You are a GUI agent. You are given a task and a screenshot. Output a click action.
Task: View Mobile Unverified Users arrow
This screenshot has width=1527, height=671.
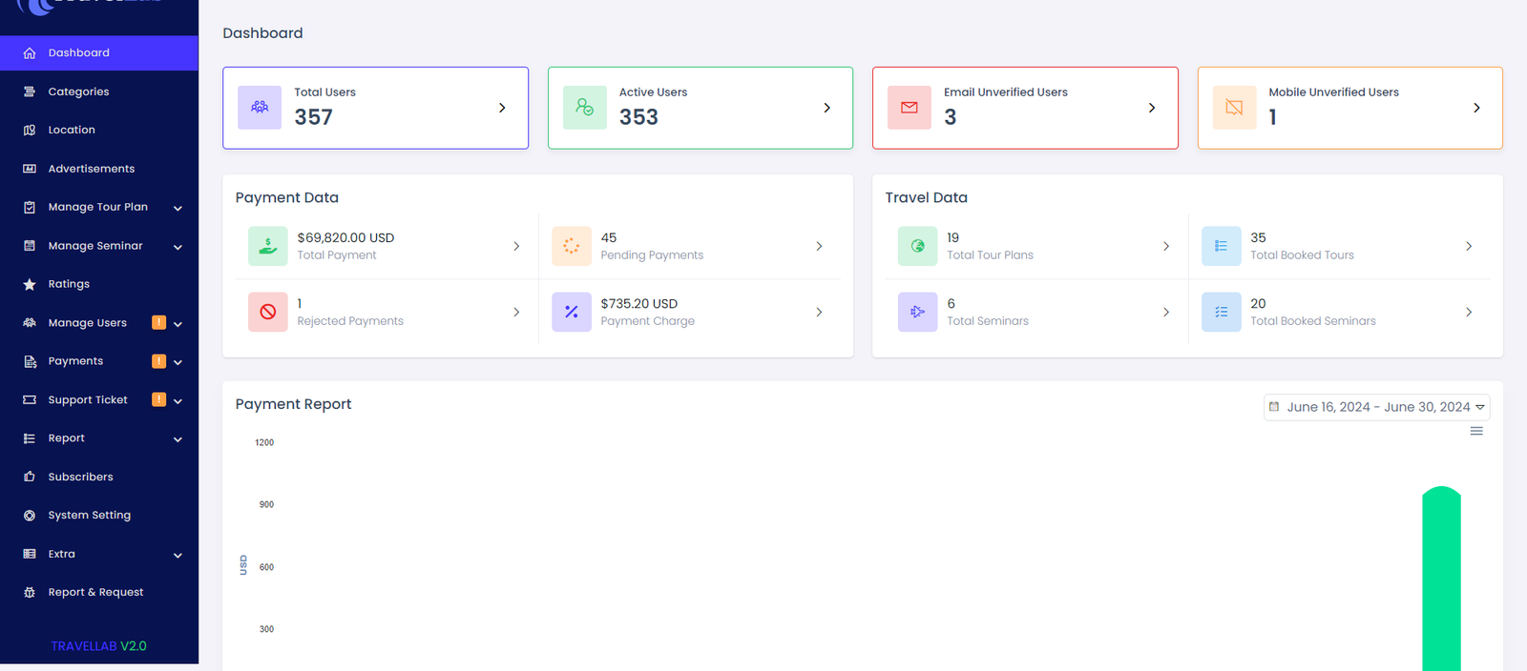tap(1476, 108)
